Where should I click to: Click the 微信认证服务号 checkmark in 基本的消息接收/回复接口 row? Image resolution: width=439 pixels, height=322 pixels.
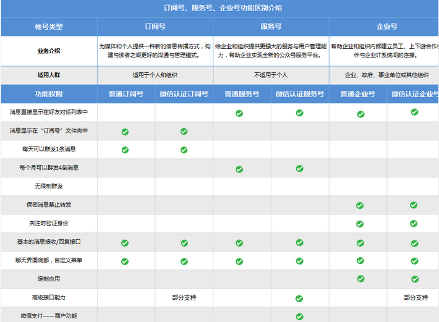coord(299,242)
